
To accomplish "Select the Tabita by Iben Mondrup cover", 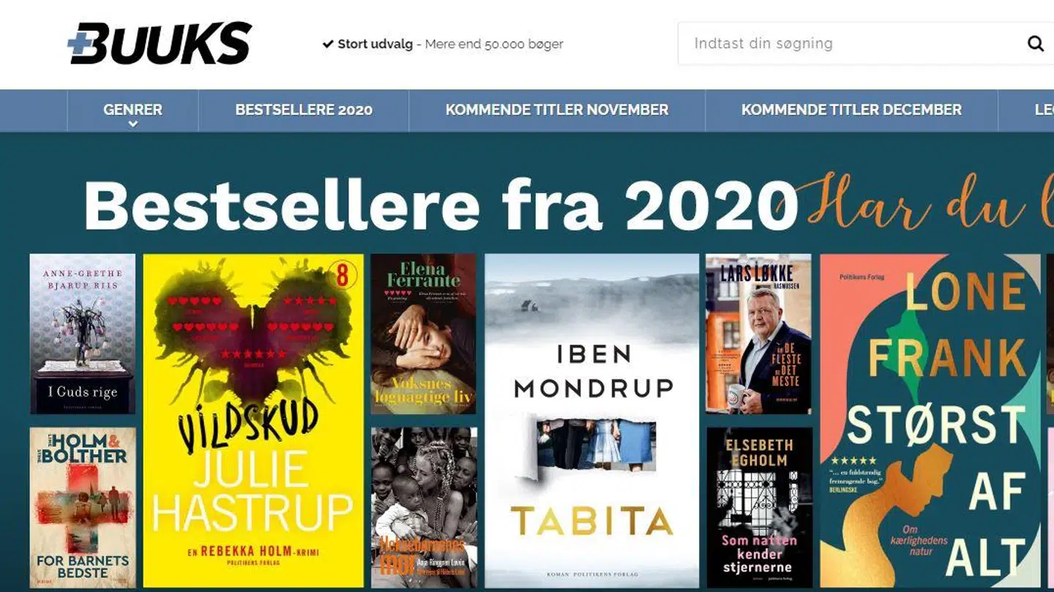I will point(592,421).
